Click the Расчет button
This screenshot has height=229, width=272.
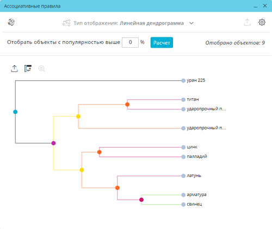162,42
